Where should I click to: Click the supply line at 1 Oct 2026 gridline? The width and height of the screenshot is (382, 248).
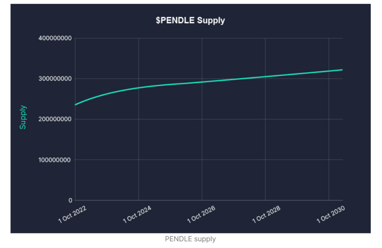[x=202, y=82]
